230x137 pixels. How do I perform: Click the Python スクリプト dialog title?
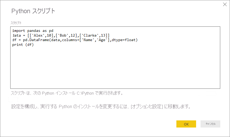tap(33, 11)
